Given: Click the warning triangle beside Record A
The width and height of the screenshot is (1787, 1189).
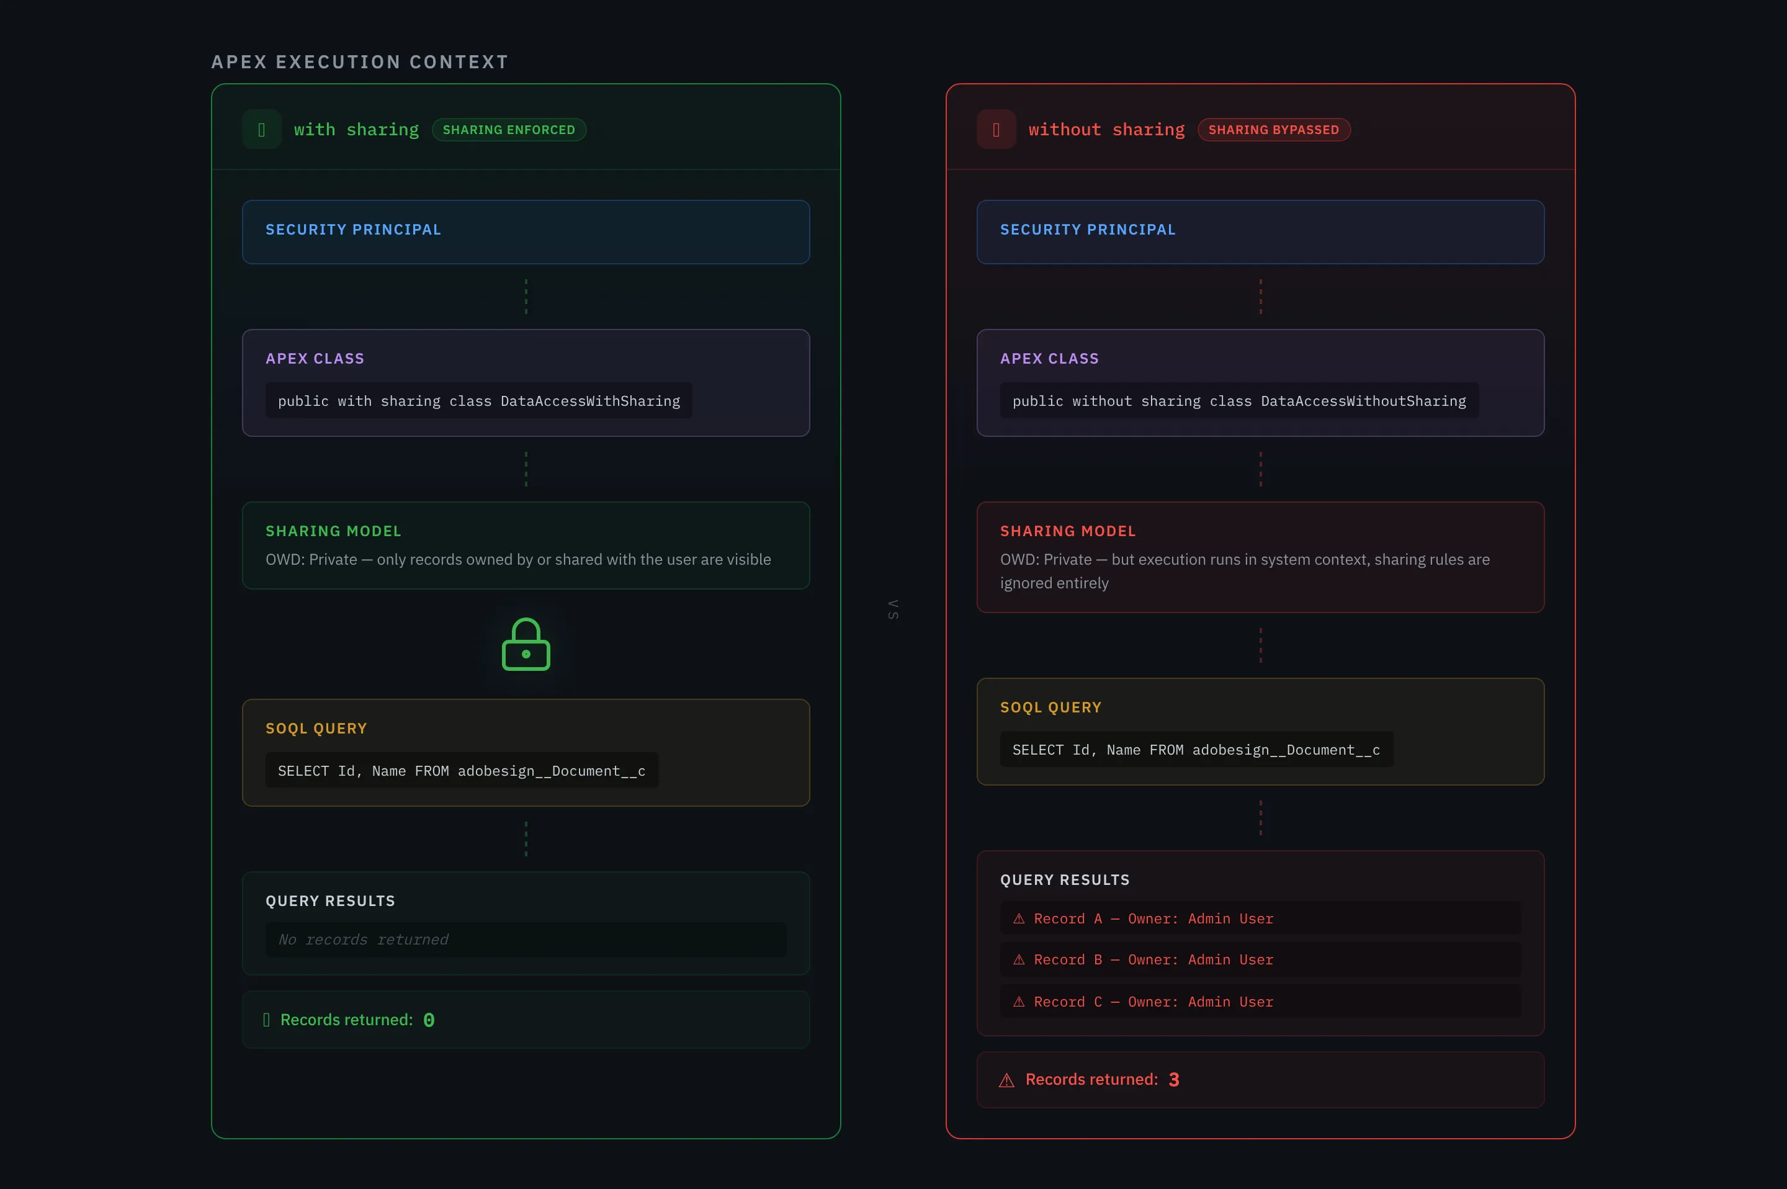Looking at the screenshot, I should coord(1019,919).
